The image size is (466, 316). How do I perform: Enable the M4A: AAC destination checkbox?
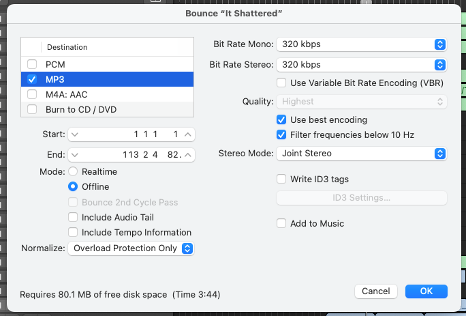pyautogui.click(x=32, y=94)
